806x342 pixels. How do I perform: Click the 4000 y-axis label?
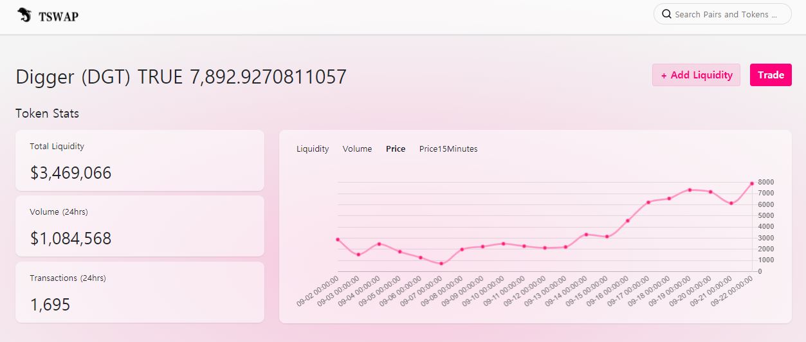pos(765,227)
